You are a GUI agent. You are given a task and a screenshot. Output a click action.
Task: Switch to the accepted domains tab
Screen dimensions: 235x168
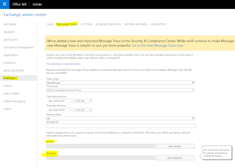(108, 24)
